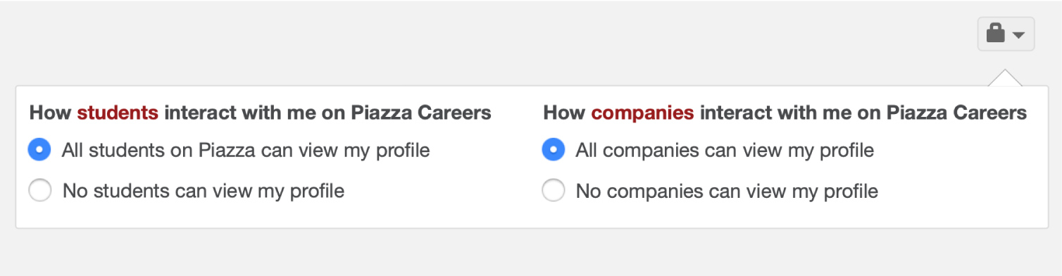Screen dimensions: 1062x276
Task: Select radio for no students viewing profile
Action: click(x=39, y=191)
